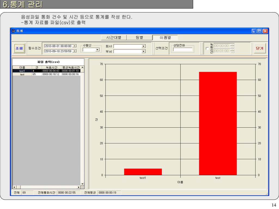Open the end date 2010-09-10 dropdown

(x=75, y=51)
